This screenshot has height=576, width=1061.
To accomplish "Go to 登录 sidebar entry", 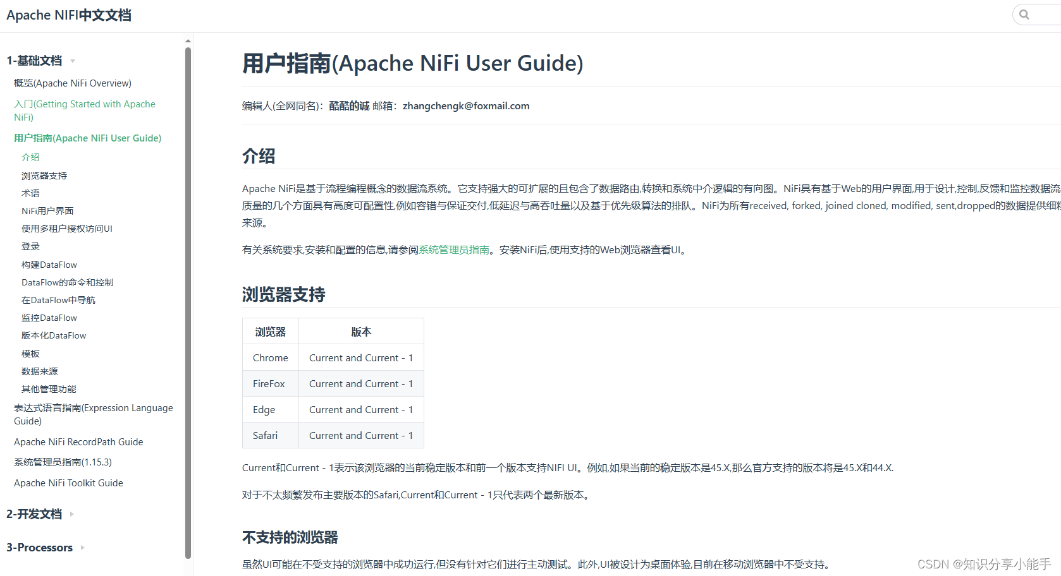I will point(30,246).
